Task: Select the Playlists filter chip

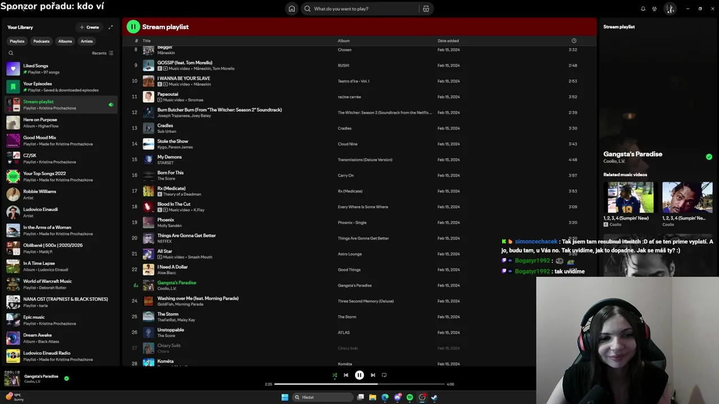Action: 17,41
